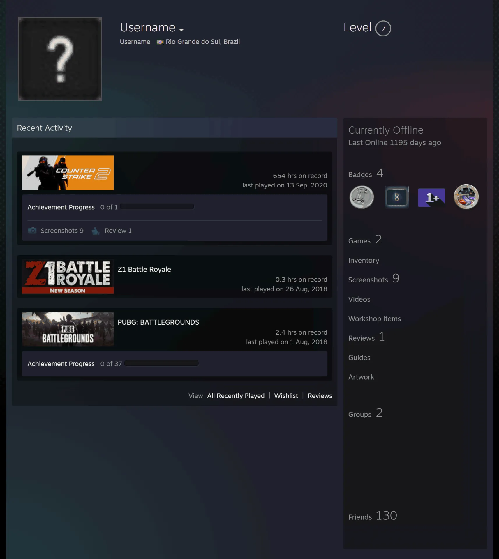Image resolution: width=499 pixels, height=559 pixels.
Task: Open Workshop Items page
Action: (x=374, y=319)
